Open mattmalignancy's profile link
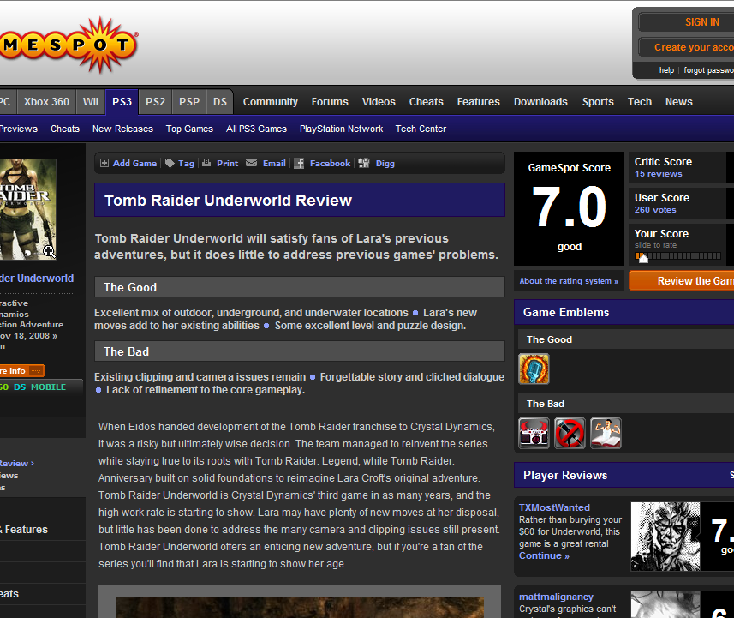Image resolution: width=734 pixels, height=618 pixels. click(556, 597)
